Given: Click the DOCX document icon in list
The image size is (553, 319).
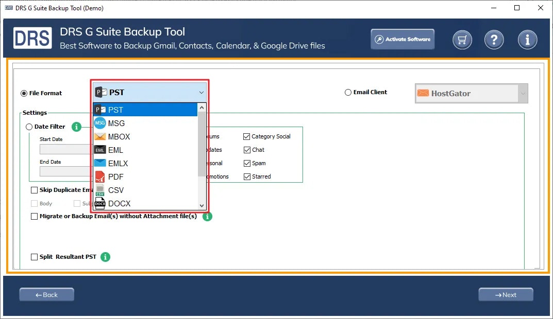Looking at the screenshot, I should [100, 203].
